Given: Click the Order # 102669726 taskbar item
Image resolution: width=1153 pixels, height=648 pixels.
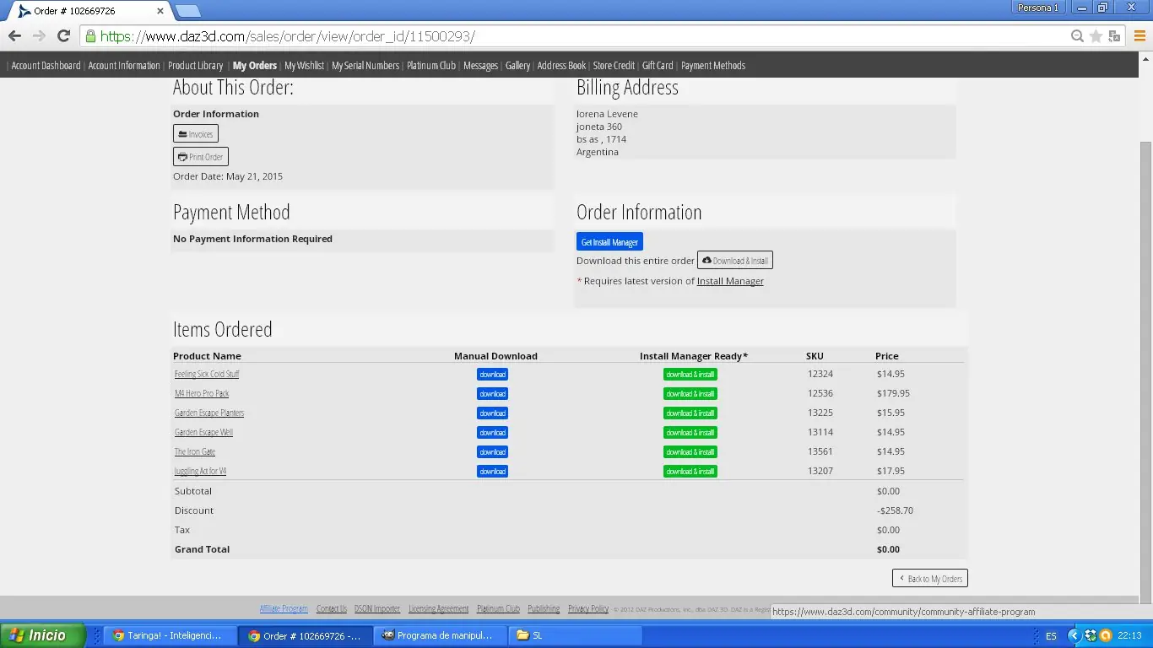Looking at the screenshot, I should (303, 635).
